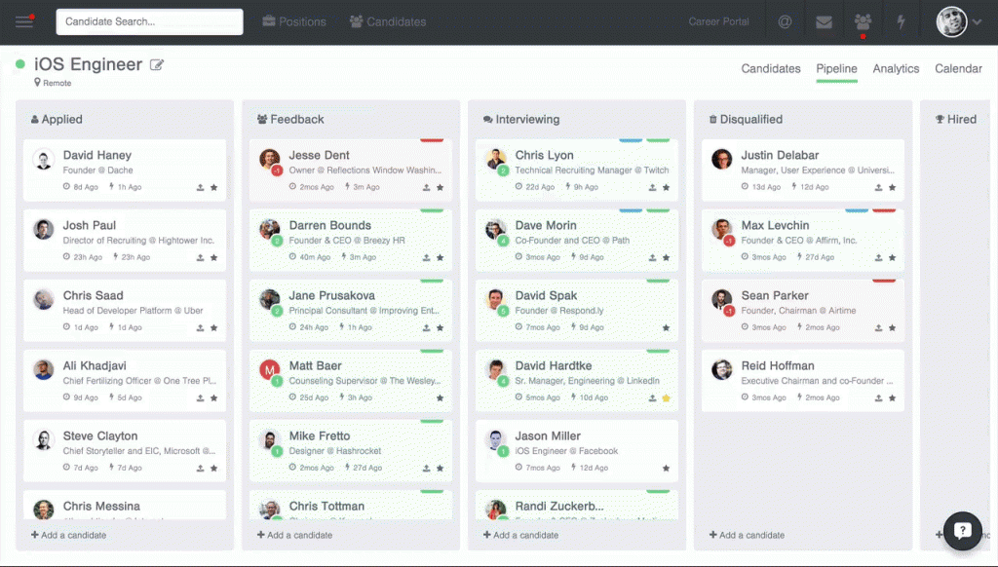Click the Disqualified column header

746,119
